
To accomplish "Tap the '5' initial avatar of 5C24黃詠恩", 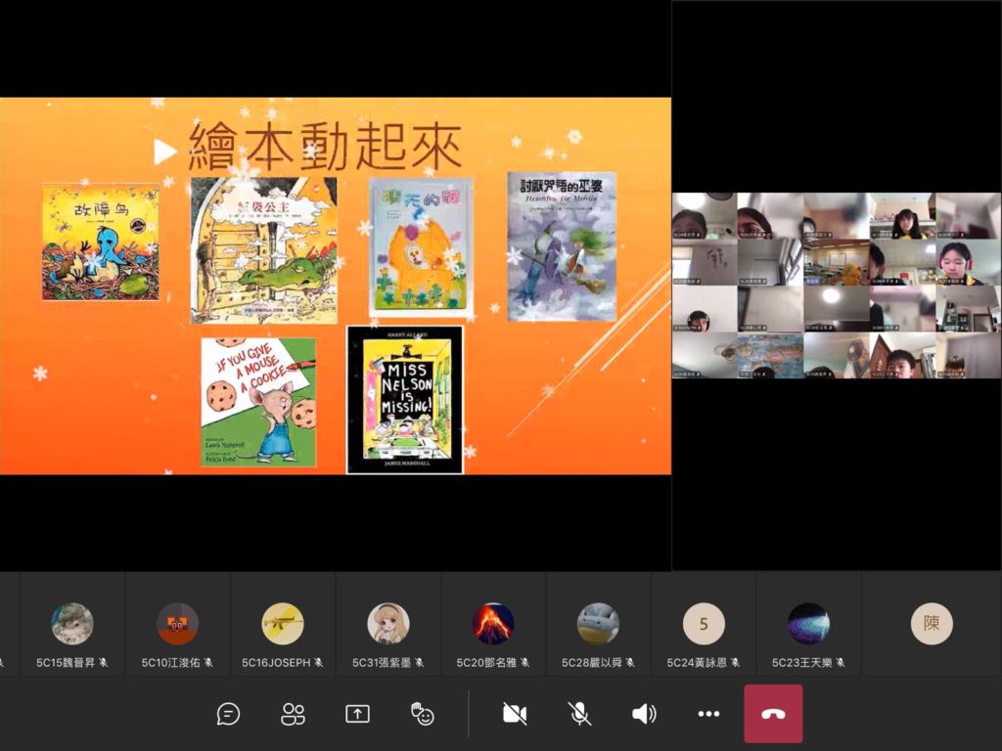I will pyautogui.click(x=704, y=623).
